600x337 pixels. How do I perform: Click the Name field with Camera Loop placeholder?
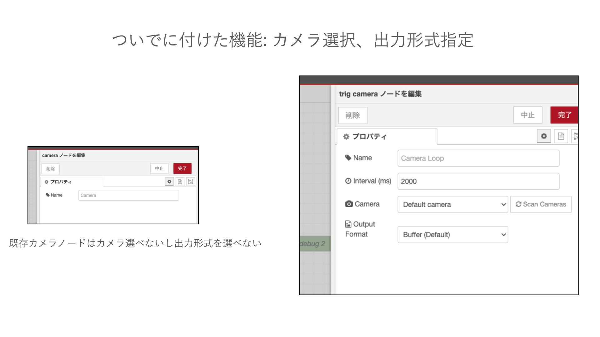(x=478, y=158)
